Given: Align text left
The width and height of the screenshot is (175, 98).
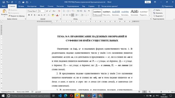Looking at the screenshot, I should pos(64,15).
